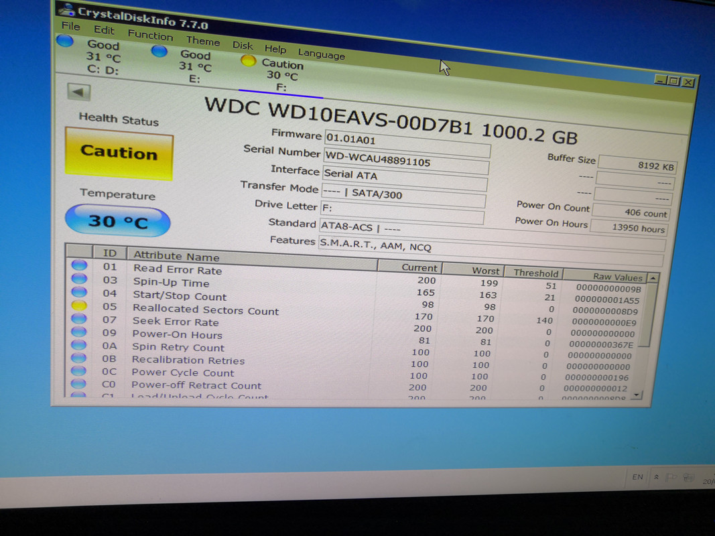Viewport: 715px width, 536px height.
Task: Select the Read Error Rate attribute row
Action: (357, 277)
